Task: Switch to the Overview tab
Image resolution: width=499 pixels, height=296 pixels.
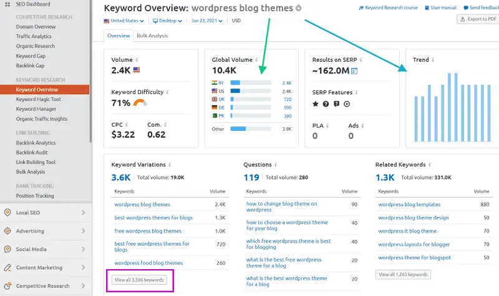Action: (x=119, y=36)
